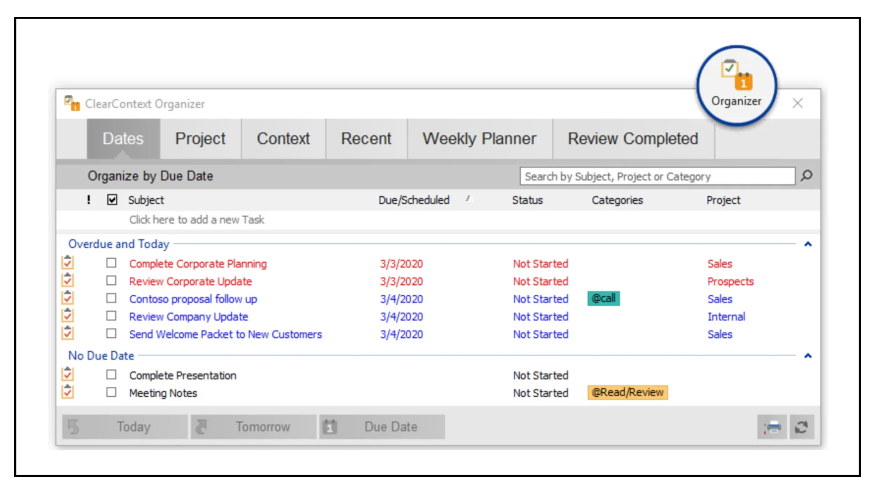Click here to add a new Task row
The width and height of the screenshot is (876, 492).
[x=438, y=220]
